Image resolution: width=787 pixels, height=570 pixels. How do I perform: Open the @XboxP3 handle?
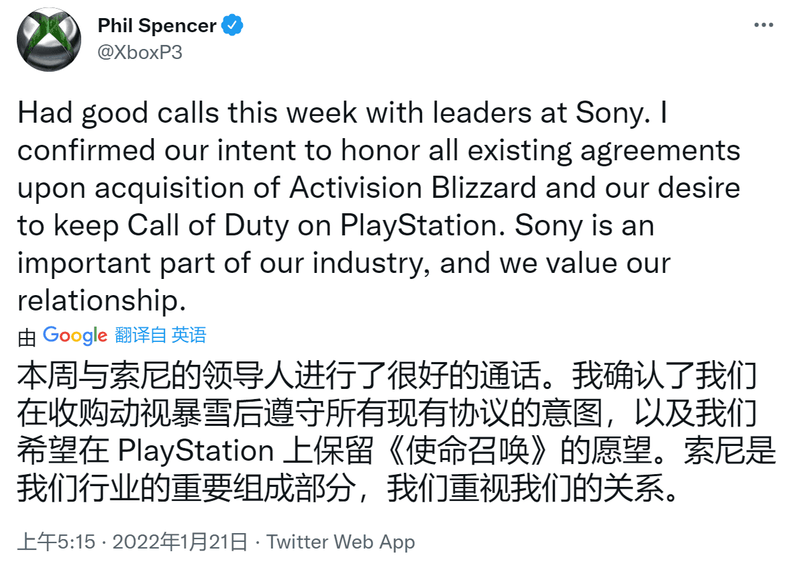click(140, 52)
